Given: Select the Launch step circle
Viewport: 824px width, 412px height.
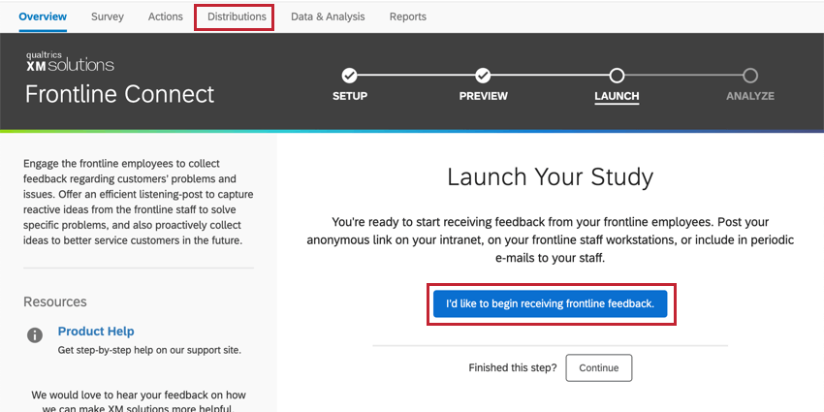Looking at the screenshot, I should point(617,76).
